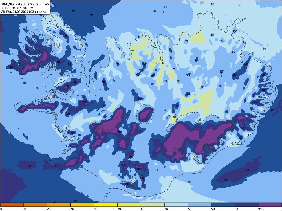The width and height of the screenshot is (282, 211).
Task: Click the dark orange 0–10 legend swatch
Action: [12, 205]
